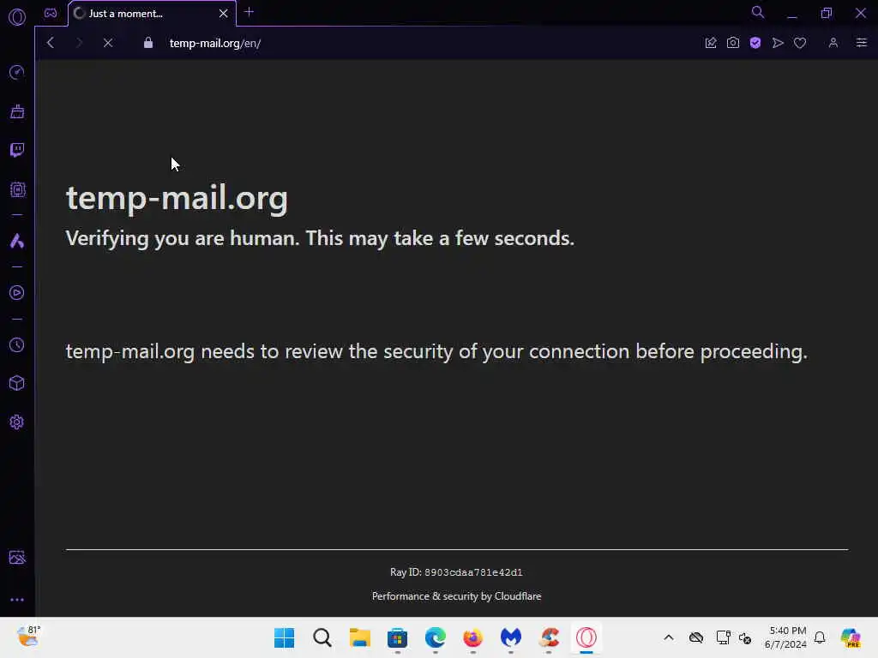Restore down the Opera GX window
The image size is (878, 658).
(x=827, y=13)
